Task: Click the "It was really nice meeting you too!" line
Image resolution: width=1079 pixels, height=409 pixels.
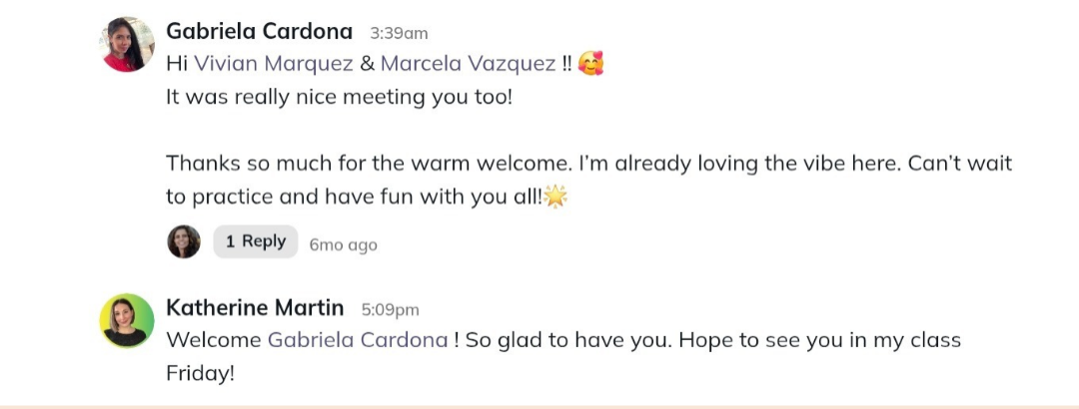Action: [339, 98]
